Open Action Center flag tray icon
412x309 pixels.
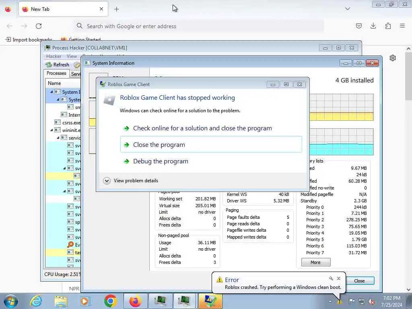[352, 301]
